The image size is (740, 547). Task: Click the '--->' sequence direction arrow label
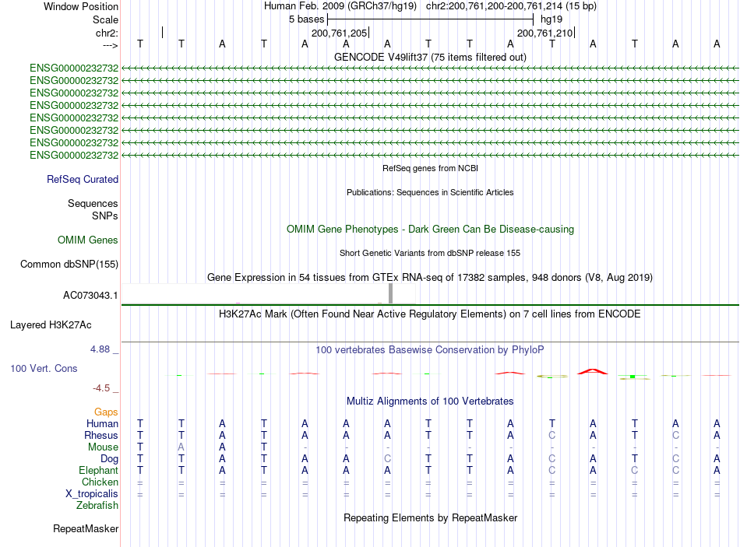pos(111,45)
